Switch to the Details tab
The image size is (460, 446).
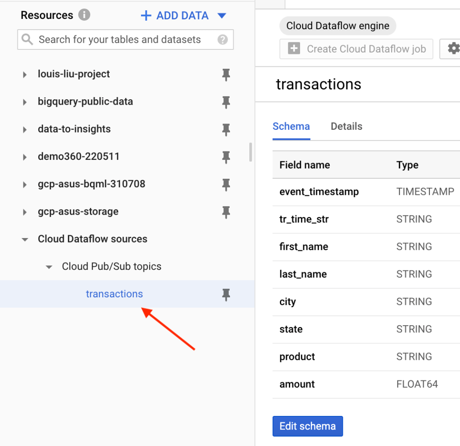[x=346, y=127]
